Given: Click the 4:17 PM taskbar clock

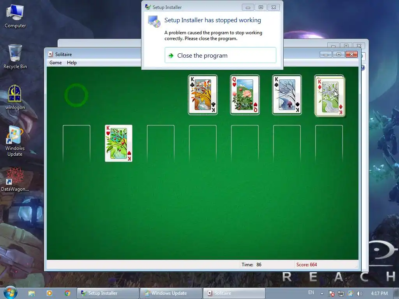Looking at the screenshot, I should 379,294.
